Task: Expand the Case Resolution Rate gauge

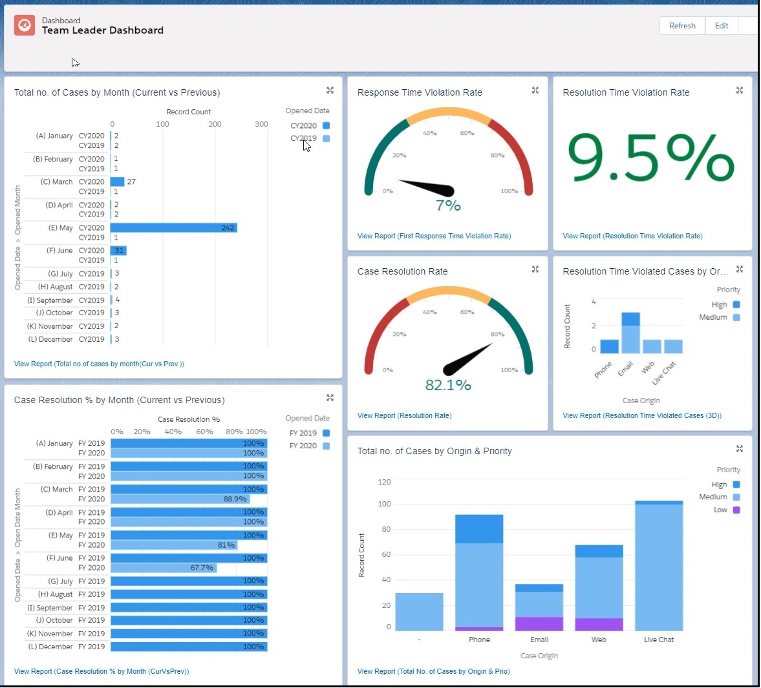Action: [x=535, y=269]
